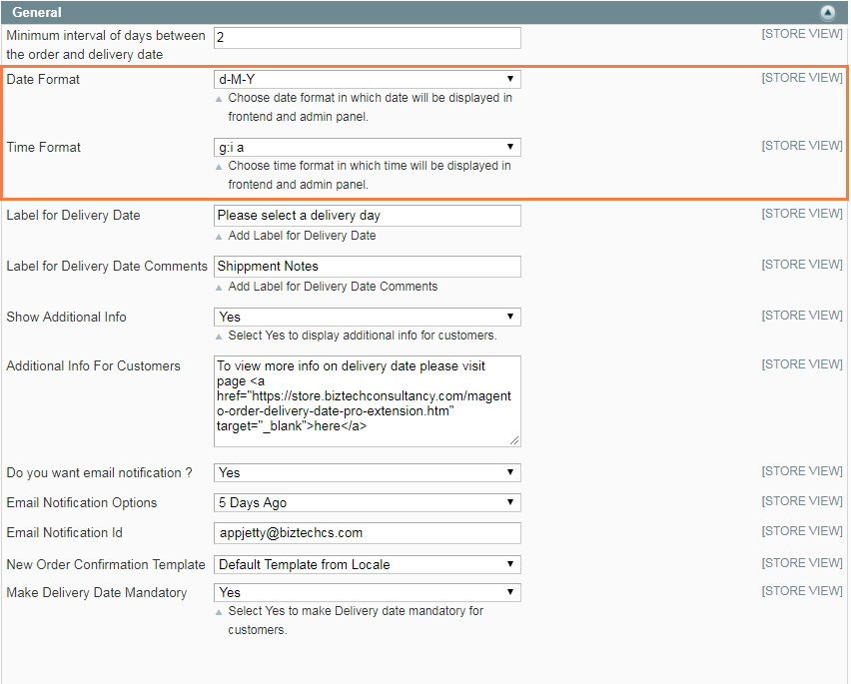Image resolution: width=851 pixels, height=684 pixels.
Task: Click the General section header title
Action: click(37, 12)
